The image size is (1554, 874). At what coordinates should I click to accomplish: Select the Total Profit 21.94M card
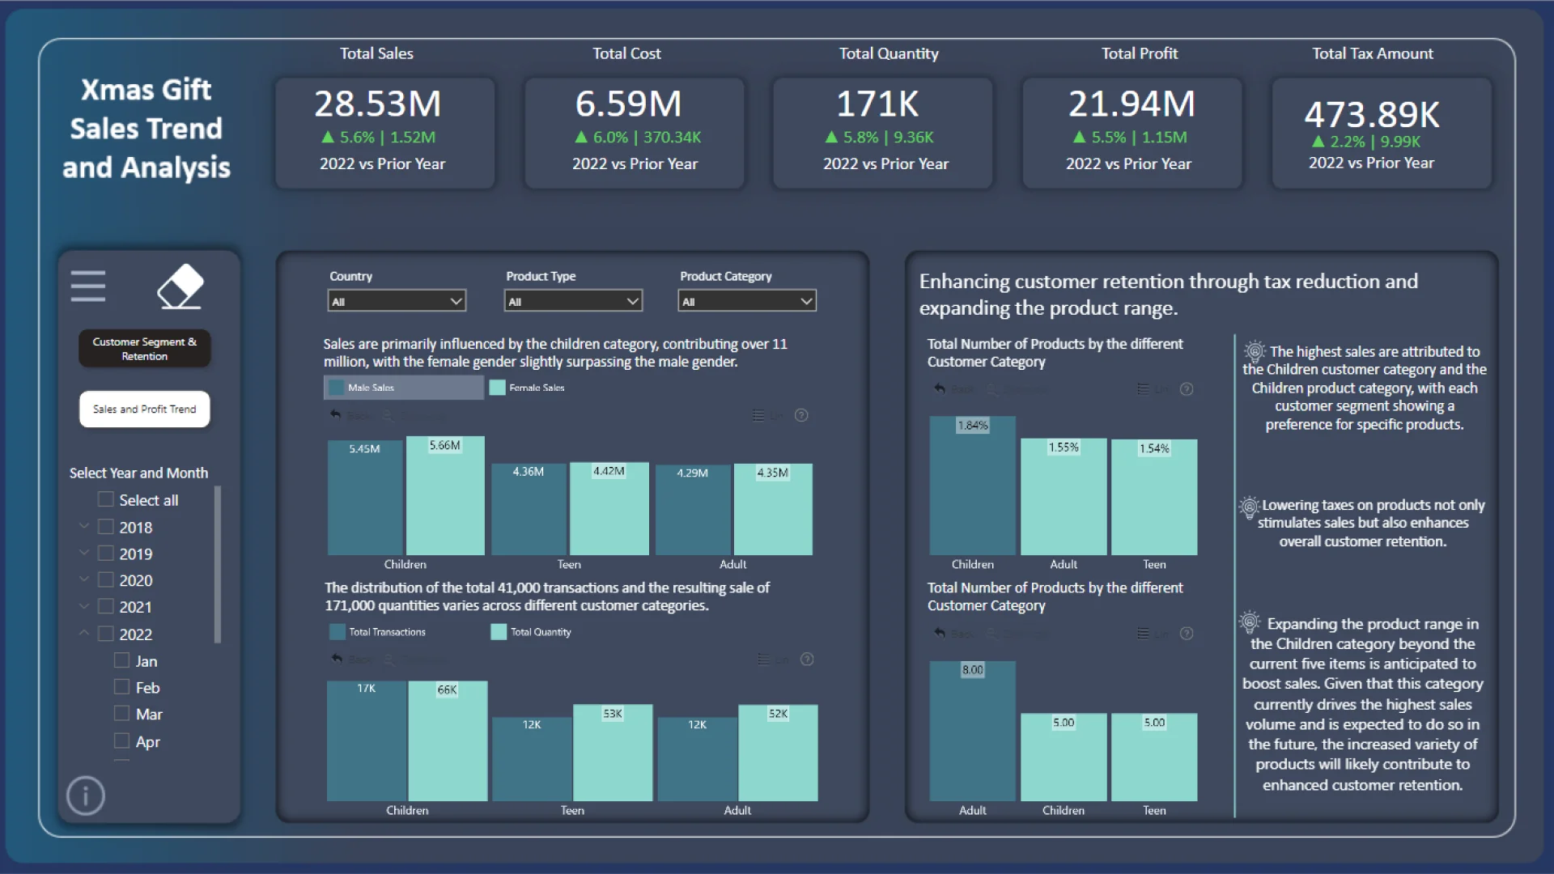[1132, 134]
